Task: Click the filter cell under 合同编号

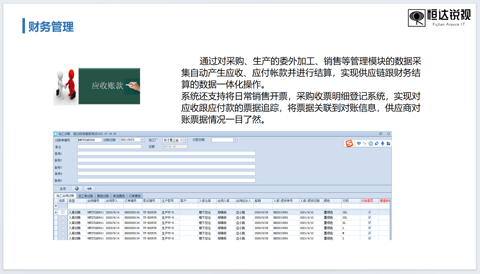Action: point(96,206)
